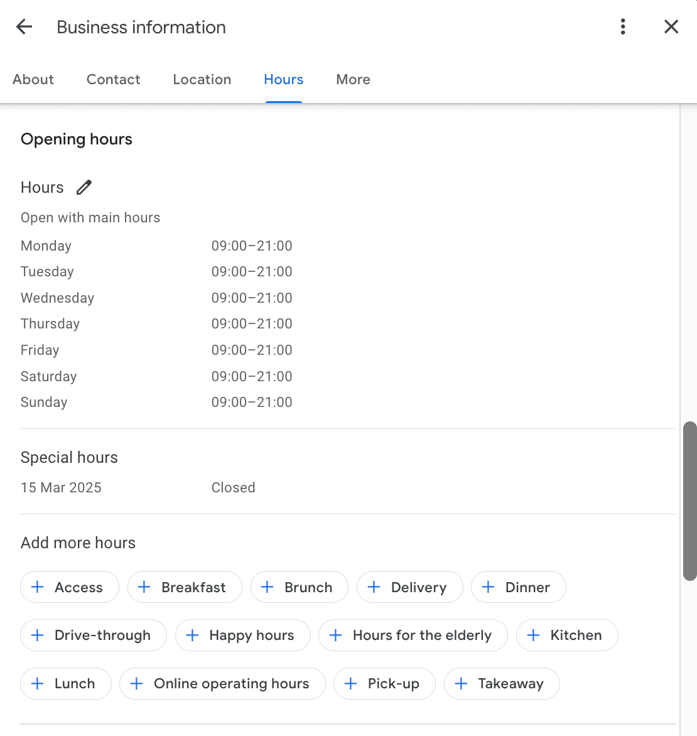Add Drive-through hours
This screenshot has width=697, height=736.
(94, 635)
